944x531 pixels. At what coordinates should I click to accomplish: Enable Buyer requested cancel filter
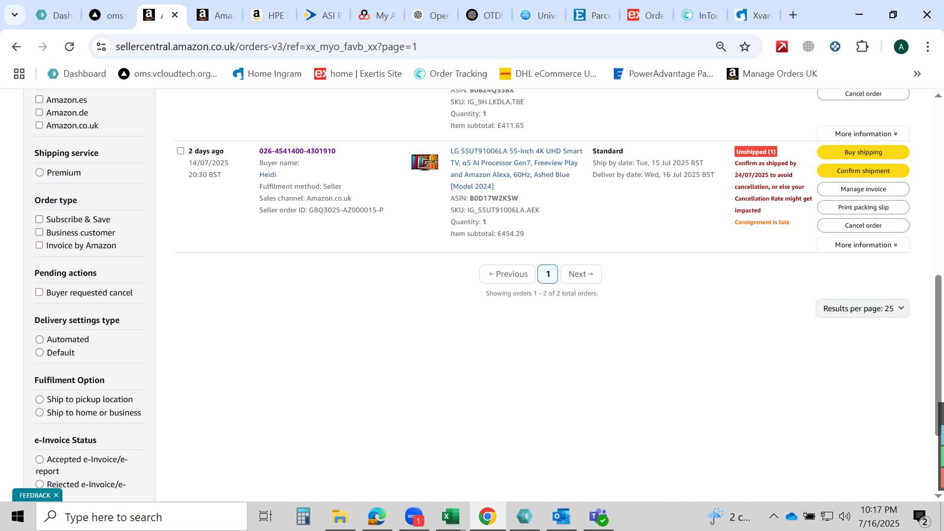[x=39, y=292]
